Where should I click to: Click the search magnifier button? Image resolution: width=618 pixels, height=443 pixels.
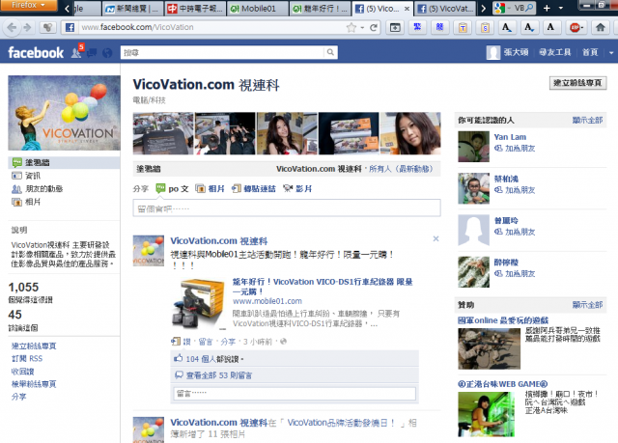point(330,52)
